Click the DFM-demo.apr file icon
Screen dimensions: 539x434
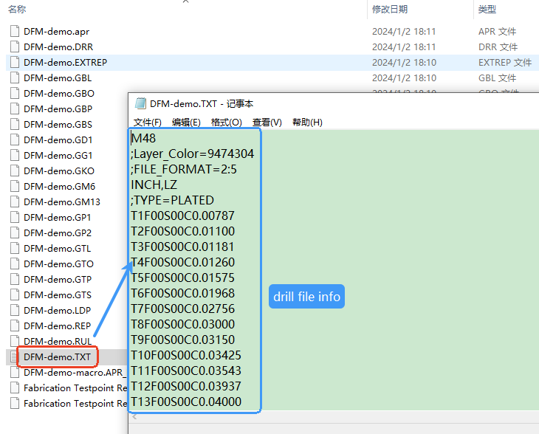pos(14,32)
